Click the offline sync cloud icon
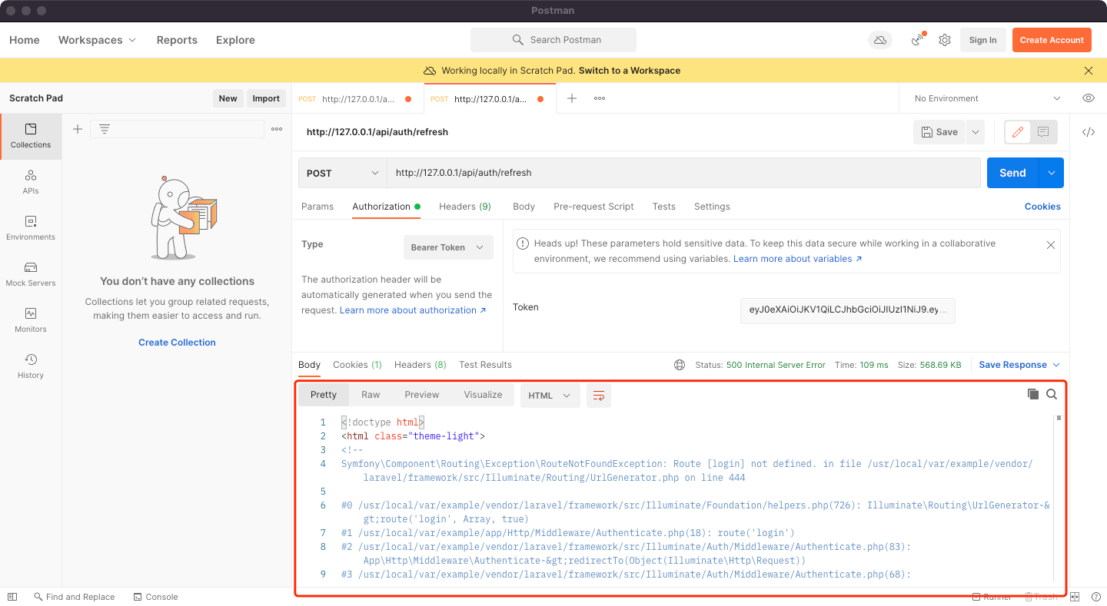 [880, 40]
